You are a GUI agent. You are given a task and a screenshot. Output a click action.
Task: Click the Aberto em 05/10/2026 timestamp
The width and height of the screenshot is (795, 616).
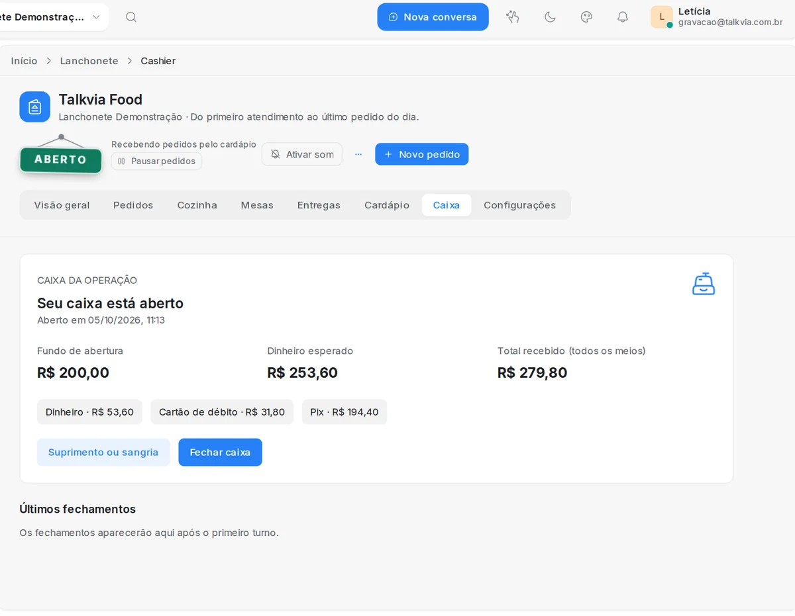coord(101,320)
